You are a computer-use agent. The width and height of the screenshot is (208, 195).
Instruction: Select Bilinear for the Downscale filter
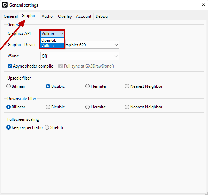point(16,107)
